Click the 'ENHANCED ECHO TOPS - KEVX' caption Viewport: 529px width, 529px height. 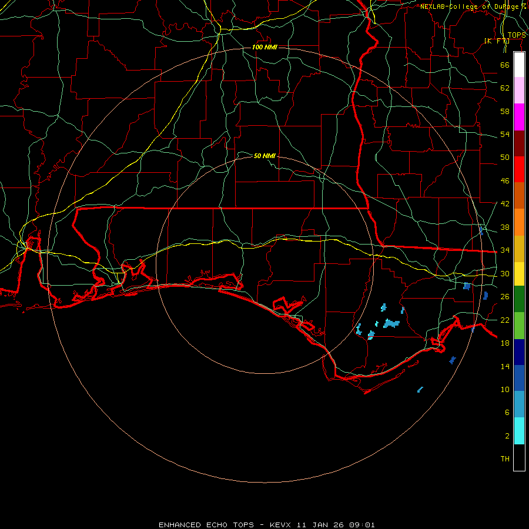tap(225, 525)
